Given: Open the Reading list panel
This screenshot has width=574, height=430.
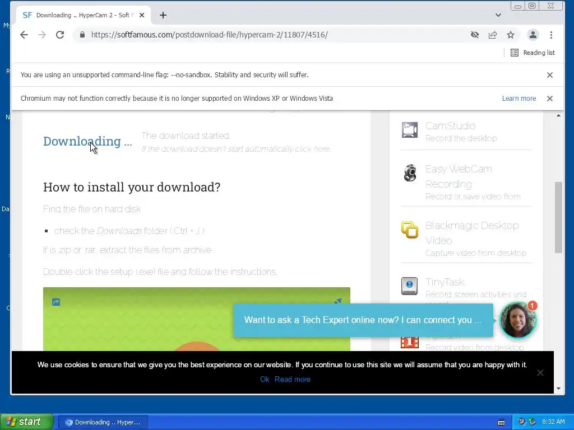Looking at the screenshot, I should (533, 53).
